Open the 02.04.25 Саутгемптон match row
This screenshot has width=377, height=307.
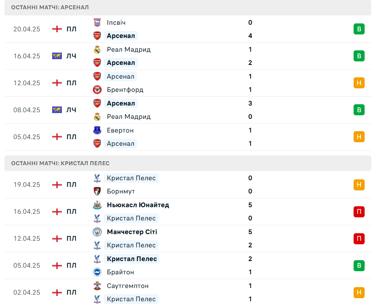[188, 292]
